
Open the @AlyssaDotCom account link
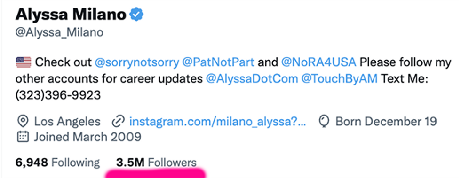(252, 79)
